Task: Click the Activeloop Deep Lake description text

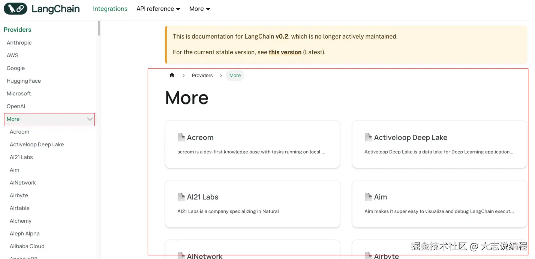Action: [439, 152]
